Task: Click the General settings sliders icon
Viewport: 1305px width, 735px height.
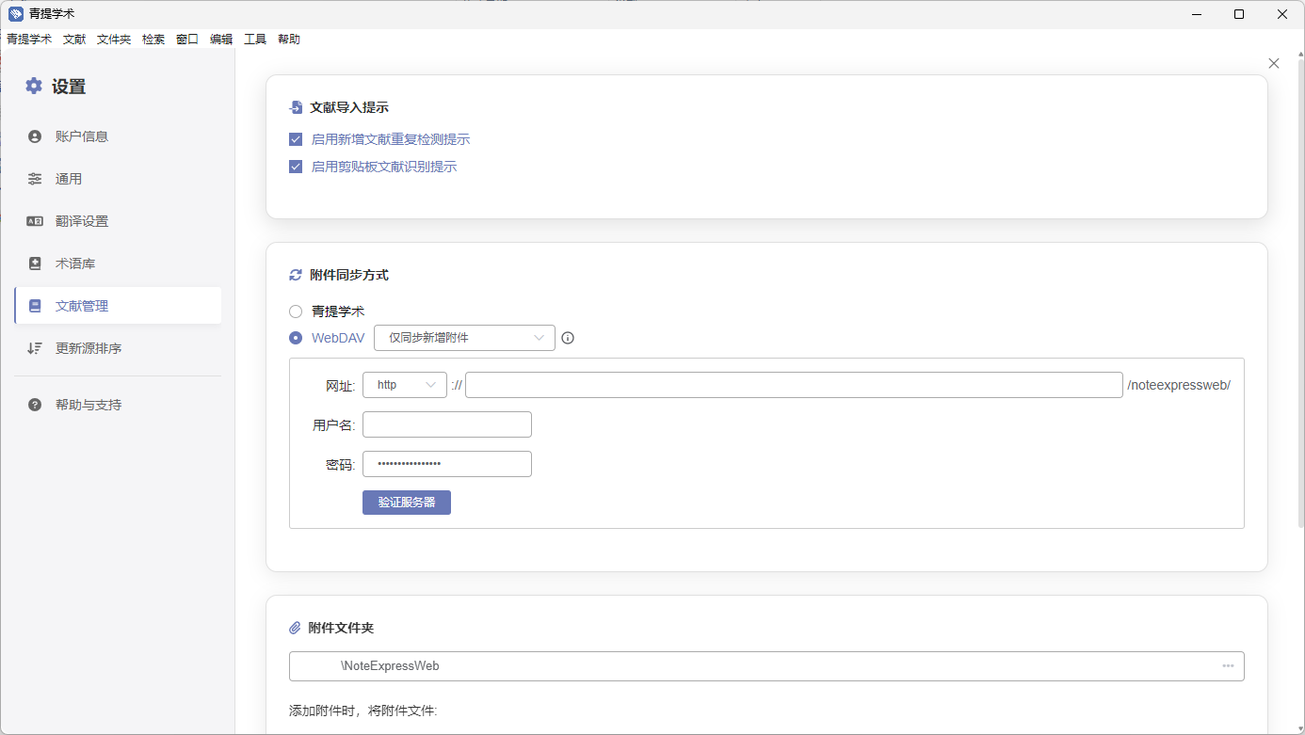Action: pos(35,179)
